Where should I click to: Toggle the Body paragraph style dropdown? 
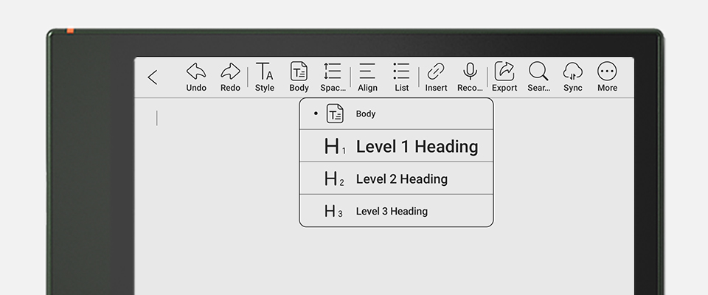[299, 77]
